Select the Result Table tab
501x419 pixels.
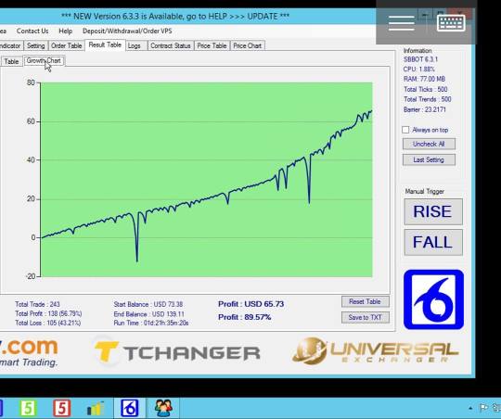pos(105,44)
